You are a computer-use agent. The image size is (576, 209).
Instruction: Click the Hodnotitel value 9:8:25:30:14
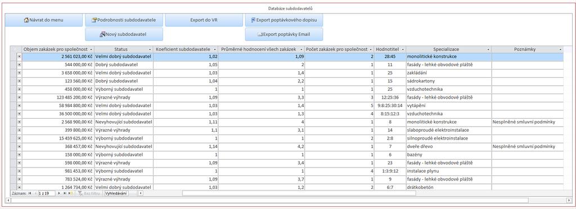390,105
